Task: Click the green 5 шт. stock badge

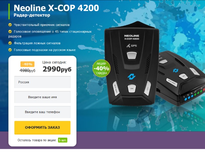Action: pos(63,140)
